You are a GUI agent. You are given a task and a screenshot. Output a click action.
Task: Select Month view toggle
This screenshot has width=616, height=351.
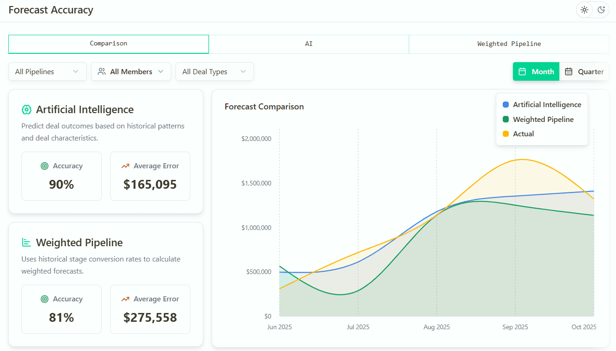(536, 71)
